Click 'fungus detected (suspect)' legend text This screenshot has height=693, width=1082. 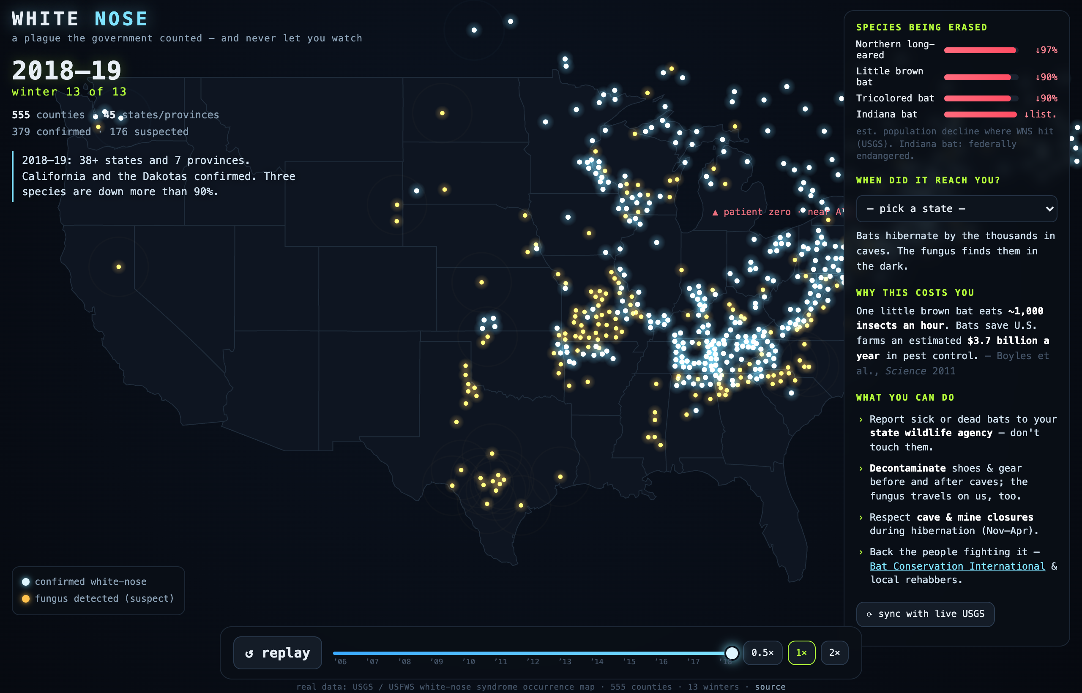(x=104, y=599)
